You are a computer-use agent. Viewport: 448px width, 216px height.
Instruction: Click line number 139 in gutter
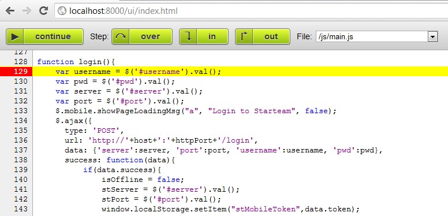(21, 170)
